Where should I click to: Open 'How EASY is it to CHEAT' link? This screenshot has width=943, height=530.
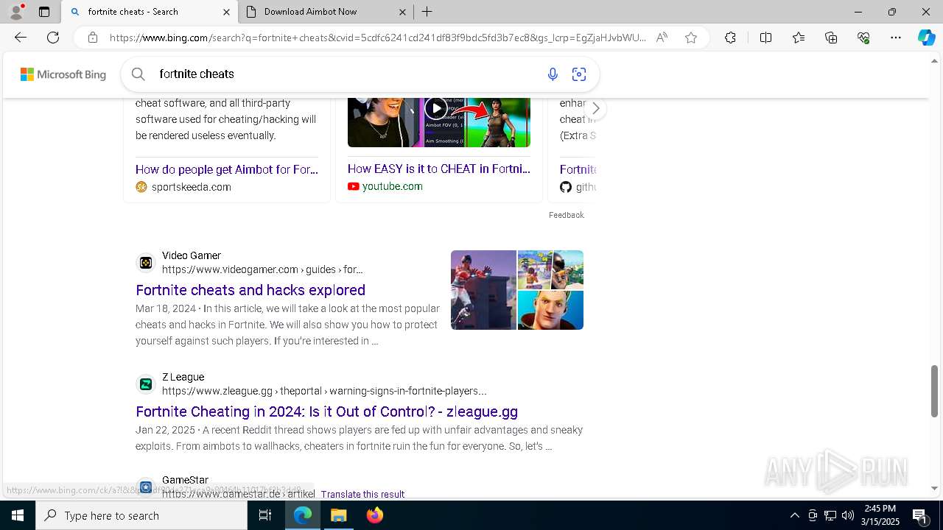(x=439, y=169)
